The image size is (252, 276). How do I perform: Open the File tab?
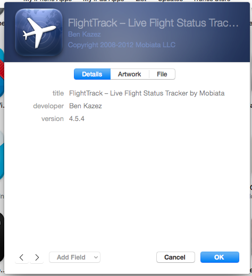click(162, 74)
